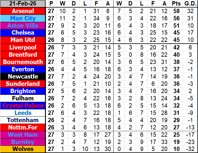Click Man City's points value 56
This screenshot has width=198, height=153.
point(175,18)
